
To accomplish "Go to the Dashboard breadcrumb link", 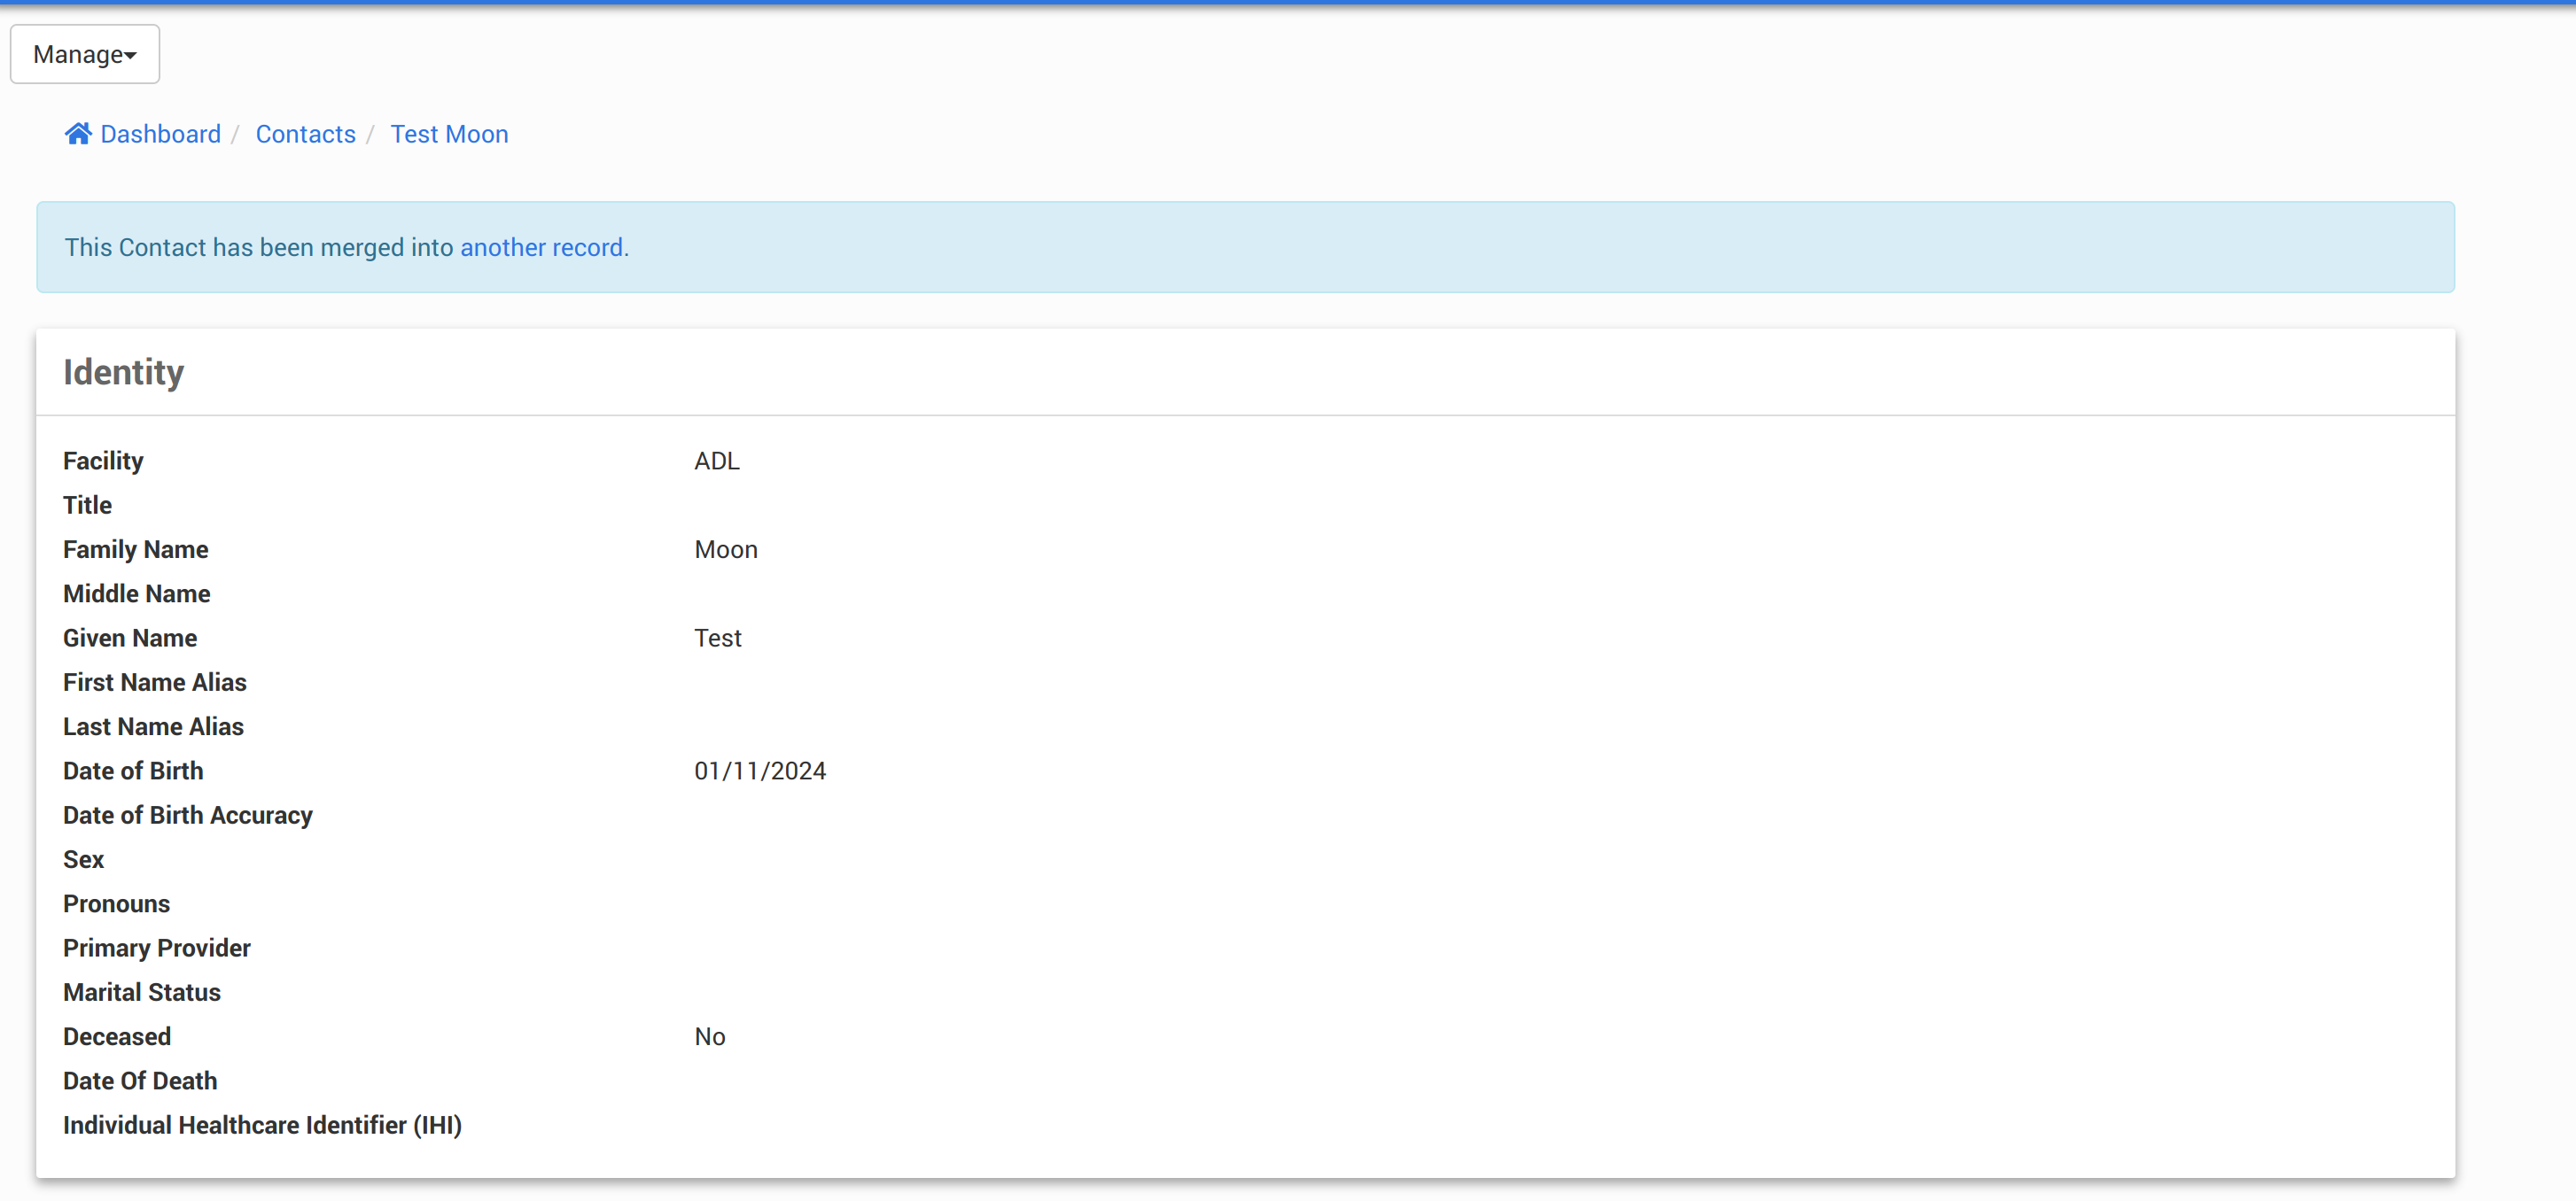I will point(160,134).
